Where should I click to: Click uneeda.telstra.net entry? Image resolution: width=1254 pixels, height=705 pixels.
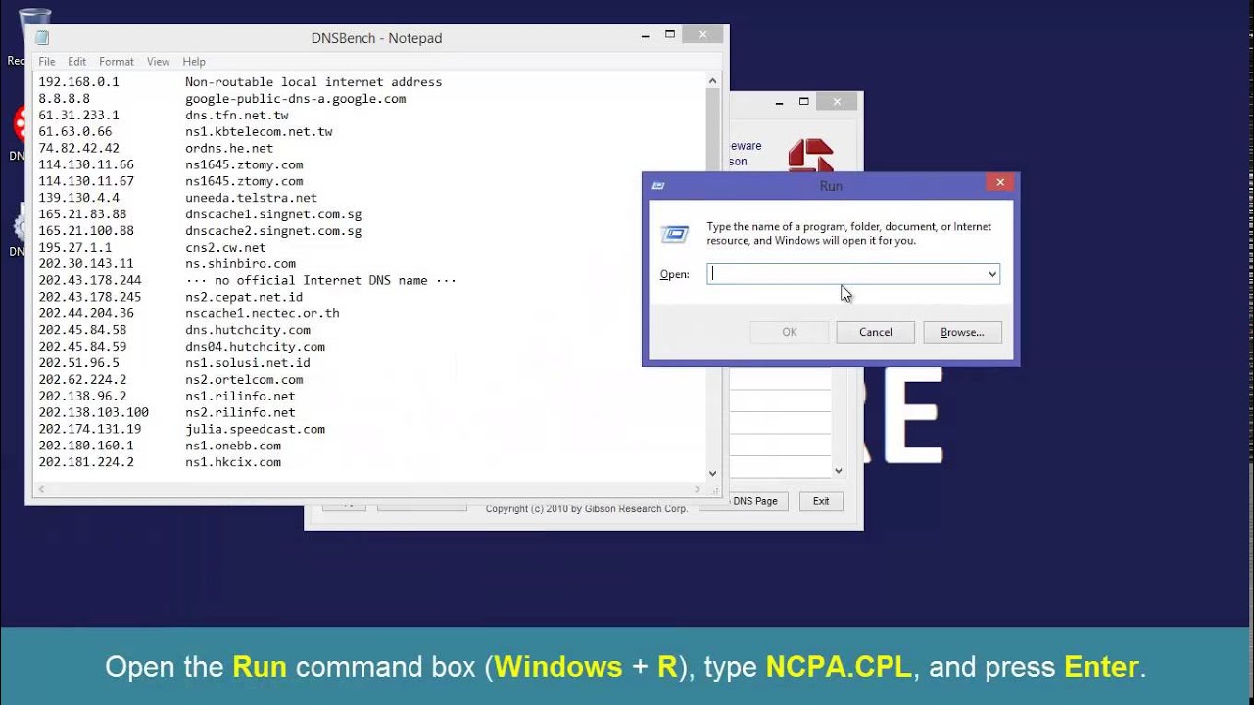(x=251, y=198)
